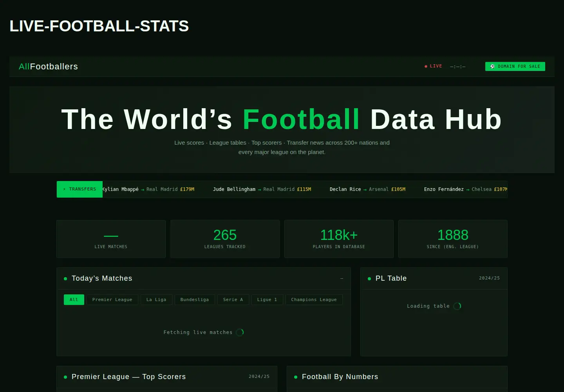
Task: Click the Live Matches stat card
Action: point(111,239)
